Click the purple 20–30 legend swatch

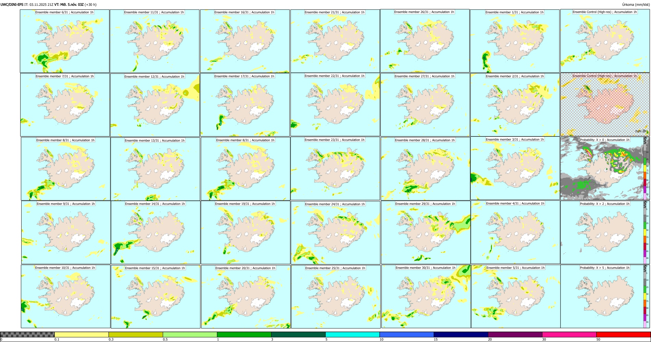515,334
